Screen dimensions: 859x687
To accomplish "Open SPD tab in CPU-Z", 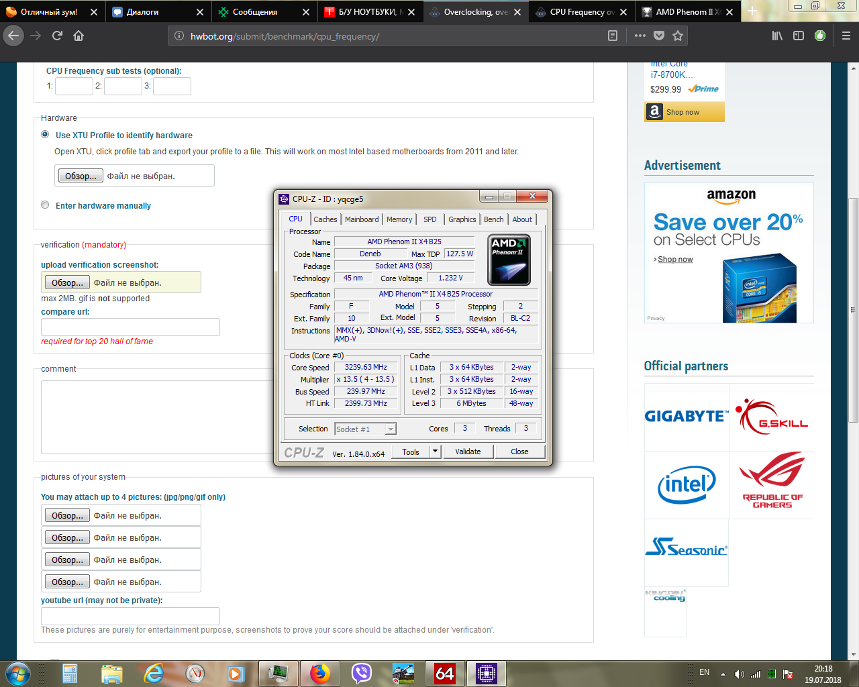I will (x=430, y=219).
